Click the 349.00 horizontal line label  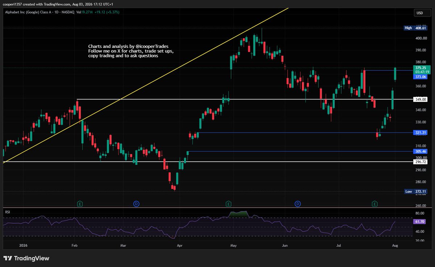[420, 99]
